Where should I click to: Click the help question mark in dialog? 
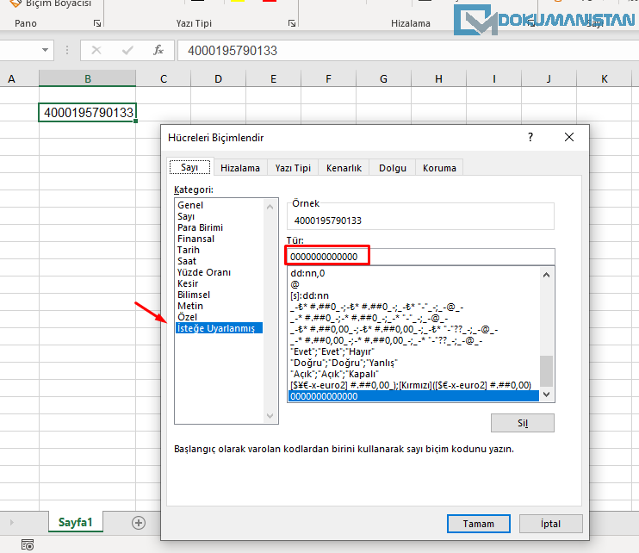pyautogui.click(x=530, y=137)
